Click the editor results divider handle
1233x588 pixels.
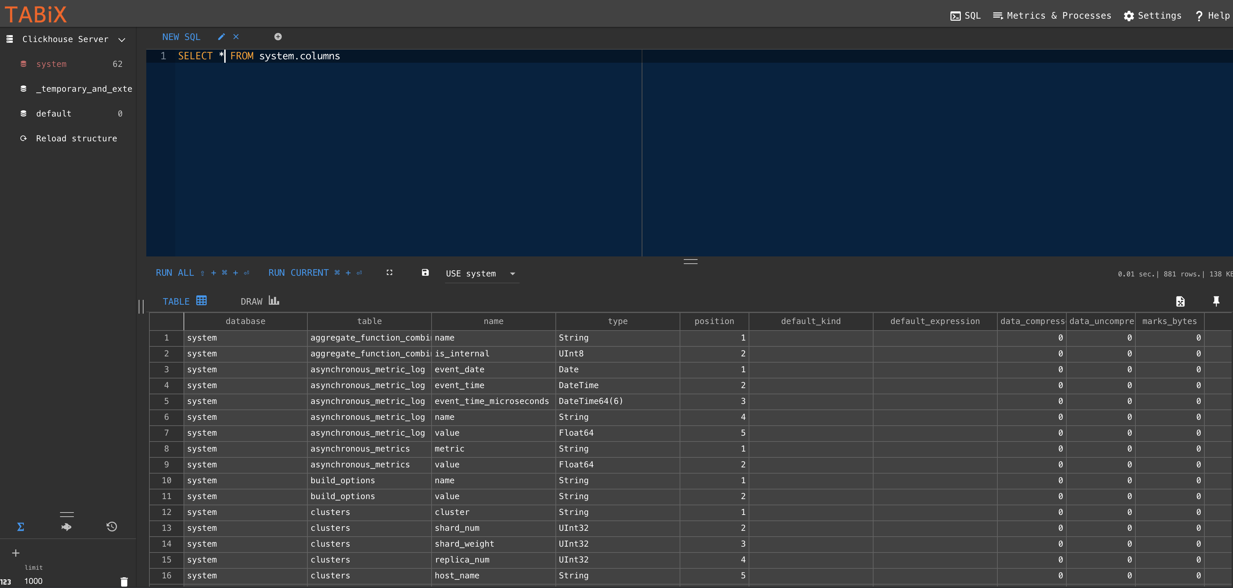click(690, 262)
